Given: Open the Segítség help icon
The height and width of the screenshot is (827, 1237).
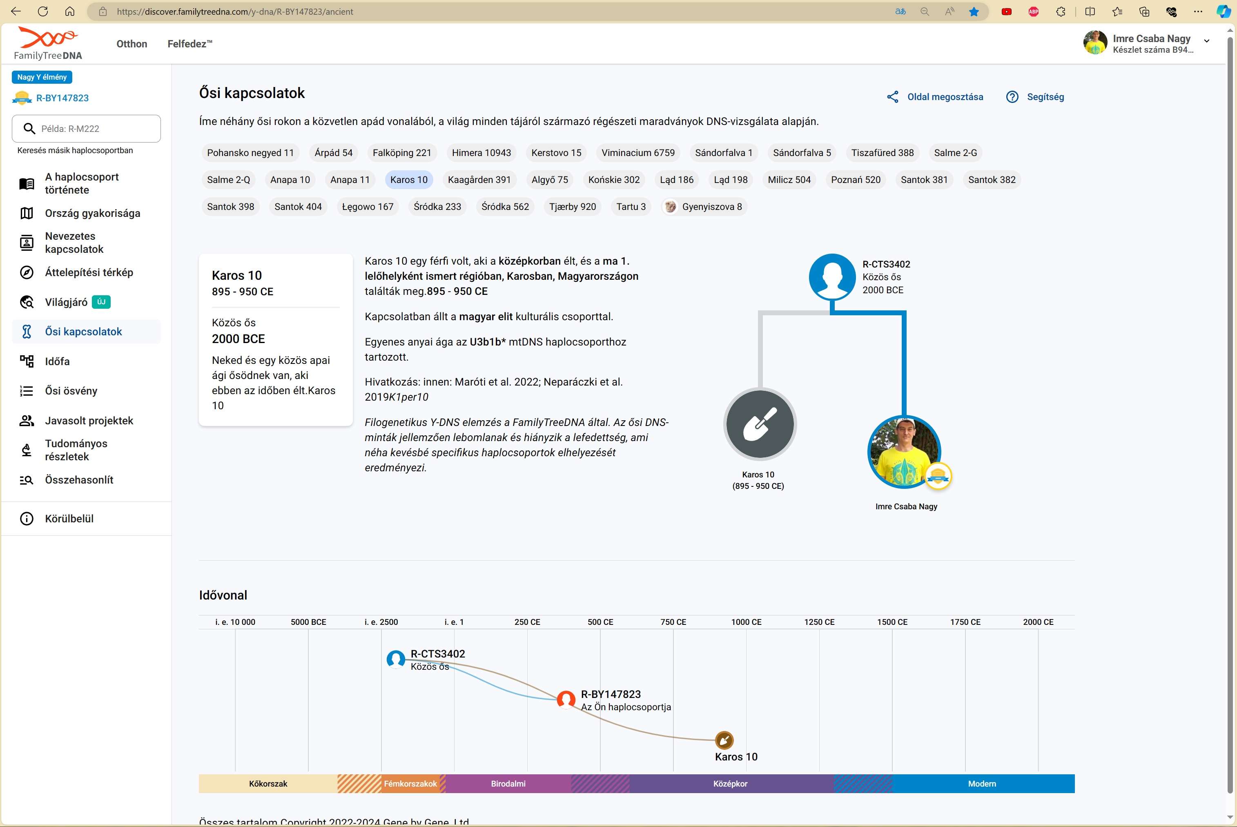Looking at the screenshot, I should coord(1012,97).
